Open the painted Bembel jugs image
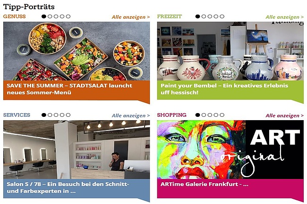 [x=230, y=51]
